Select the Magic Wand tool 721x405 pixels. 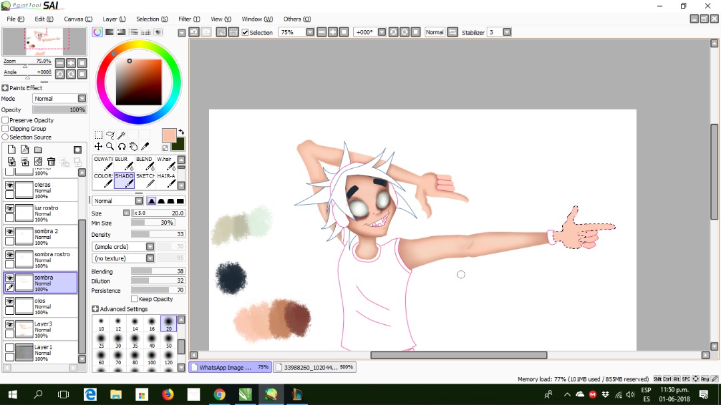click(122, 135)
